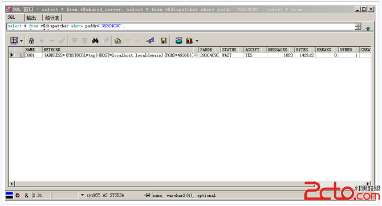The image size is (382, 206).
Task: Sort by the OWNED column header
Action: pos(349,50)
